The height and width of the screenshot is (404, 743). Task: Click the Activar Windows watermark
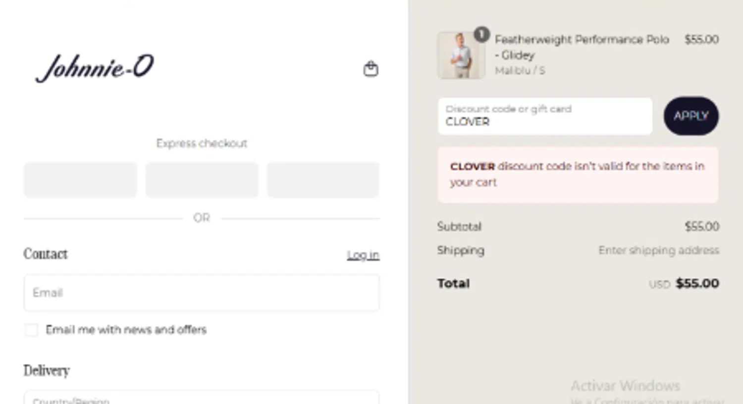click(625, 386)
